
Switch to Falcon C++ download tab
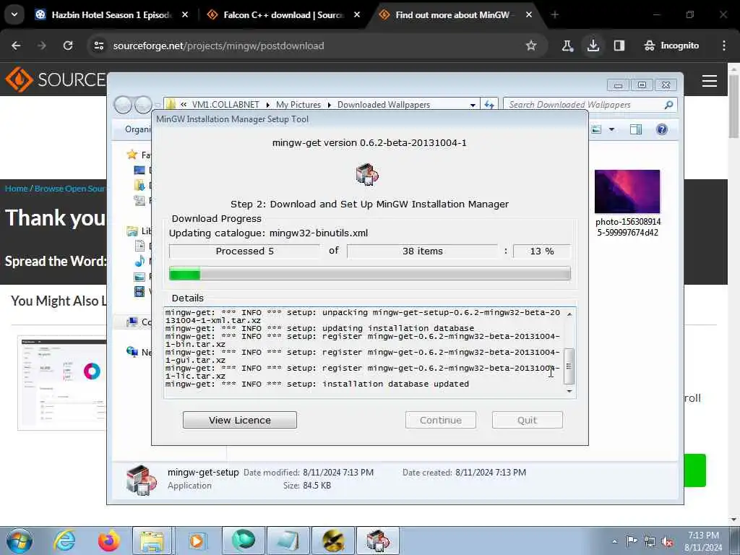point(283,15)
